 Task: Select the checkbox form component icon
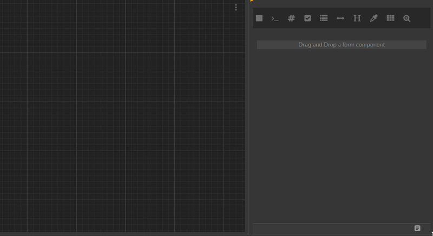(x=307, y=18)
